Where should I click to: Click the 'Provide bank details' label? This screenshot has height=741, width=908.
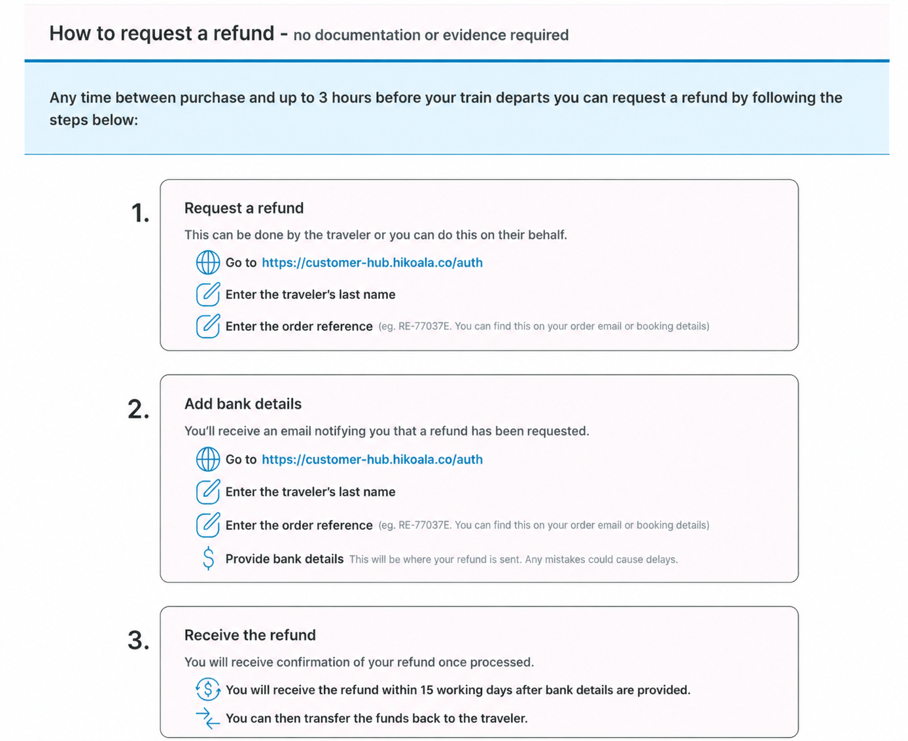(285, 559)
